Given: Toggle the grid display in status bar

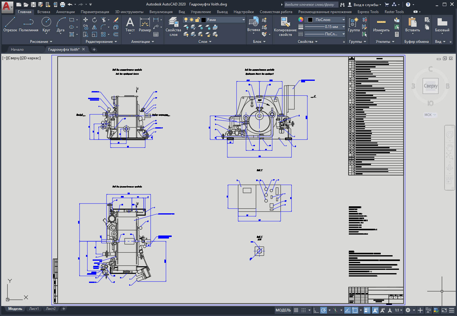Looking at the screenshot, I should (x=296, y=310).
